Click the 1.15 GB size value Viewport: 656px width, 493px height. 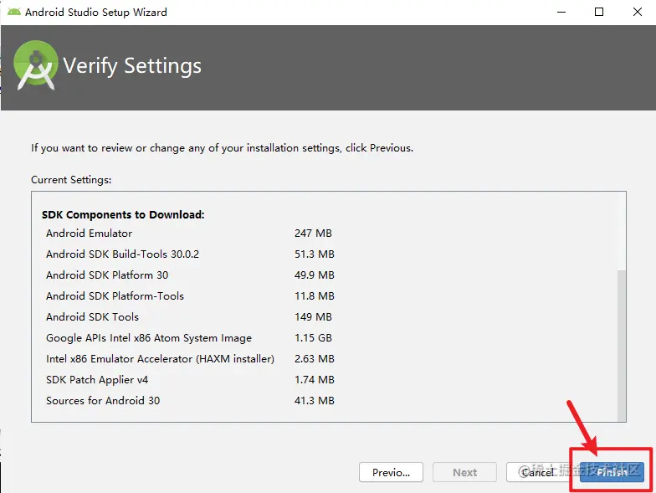tap(313, 338)
